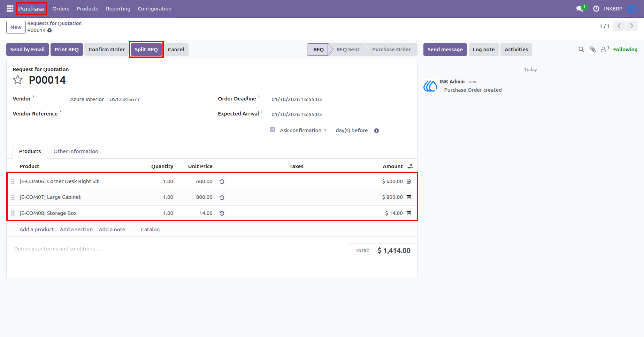
Task: Go to the next record arrow
Action: tap(631, 26)
